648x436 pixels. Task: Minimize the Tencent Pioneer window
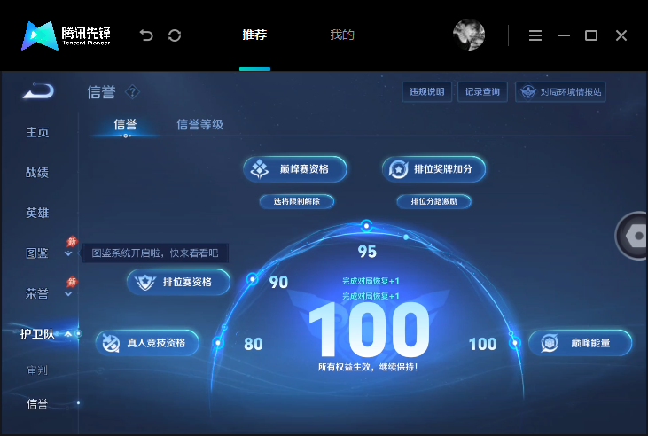click(x=564, y=35)
